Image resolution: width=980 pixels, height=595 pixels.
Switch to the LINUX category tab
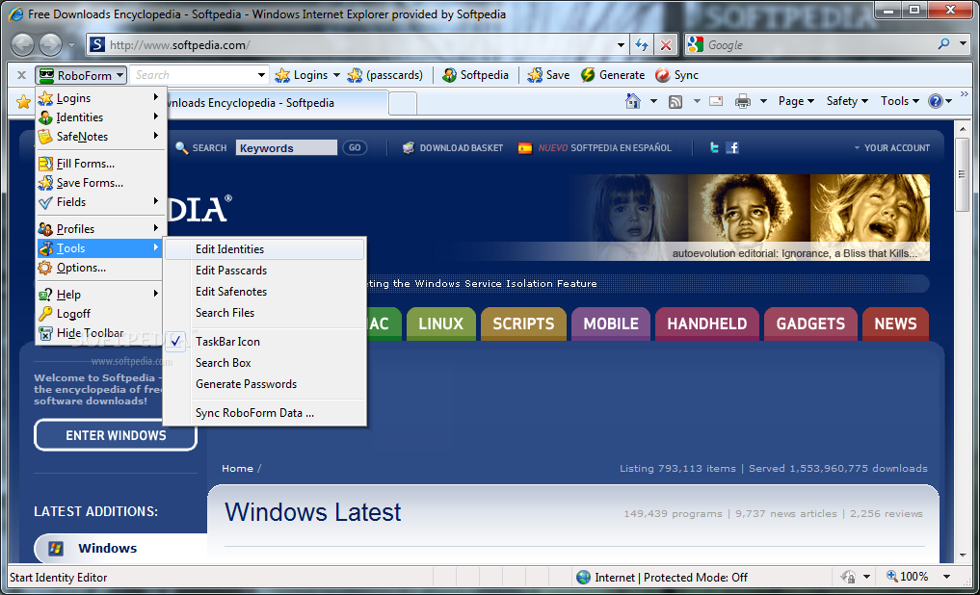pyautogui.click(x=441, y=323)
